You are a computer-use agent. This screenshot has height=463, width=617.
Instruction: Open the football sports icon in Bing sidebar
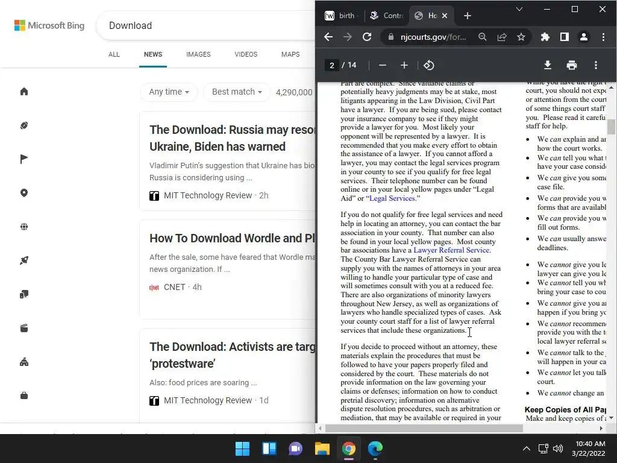(24, 125)
